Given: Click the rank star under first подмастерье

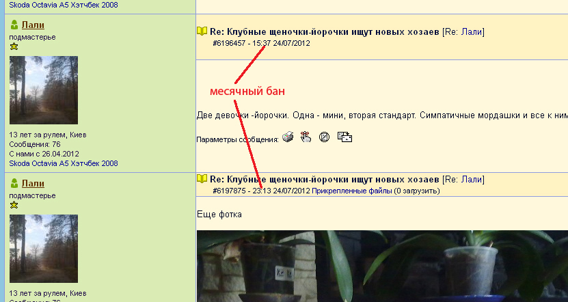Looking at the screenshot, I should point(13,46).
